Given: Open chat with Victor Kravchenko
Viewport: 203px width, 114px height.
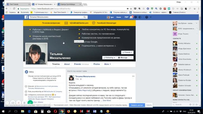Looking at the screenshot, I should (185, 59).
